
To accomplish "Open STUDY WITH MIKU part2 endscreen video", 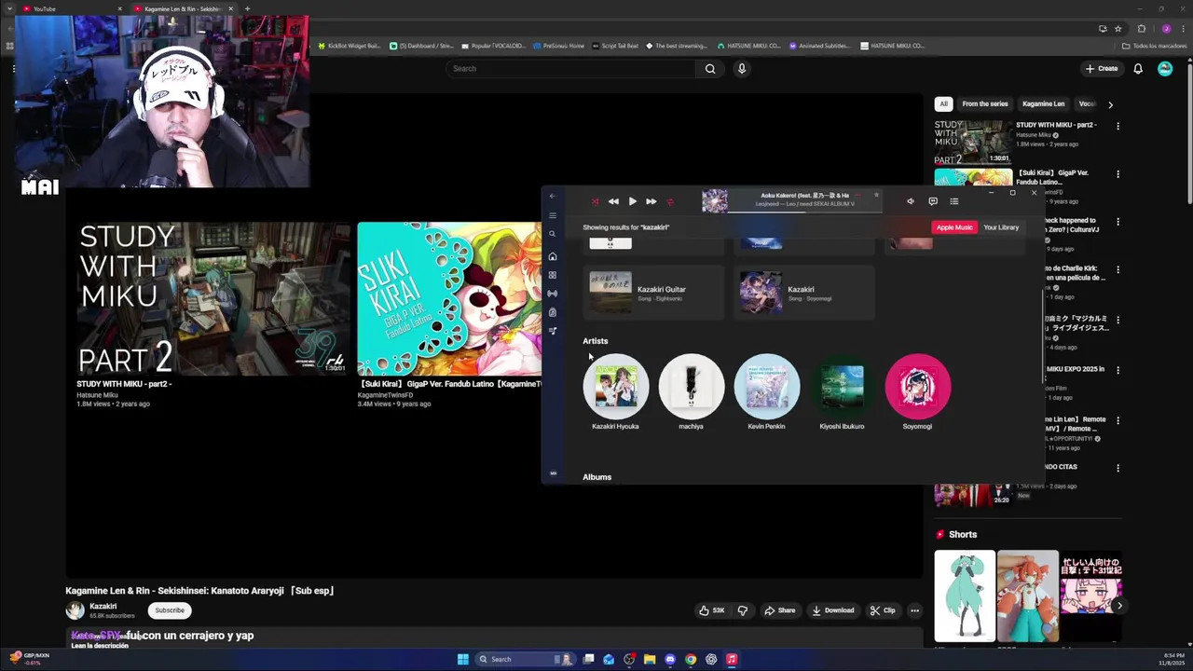I will coord(213,299).
